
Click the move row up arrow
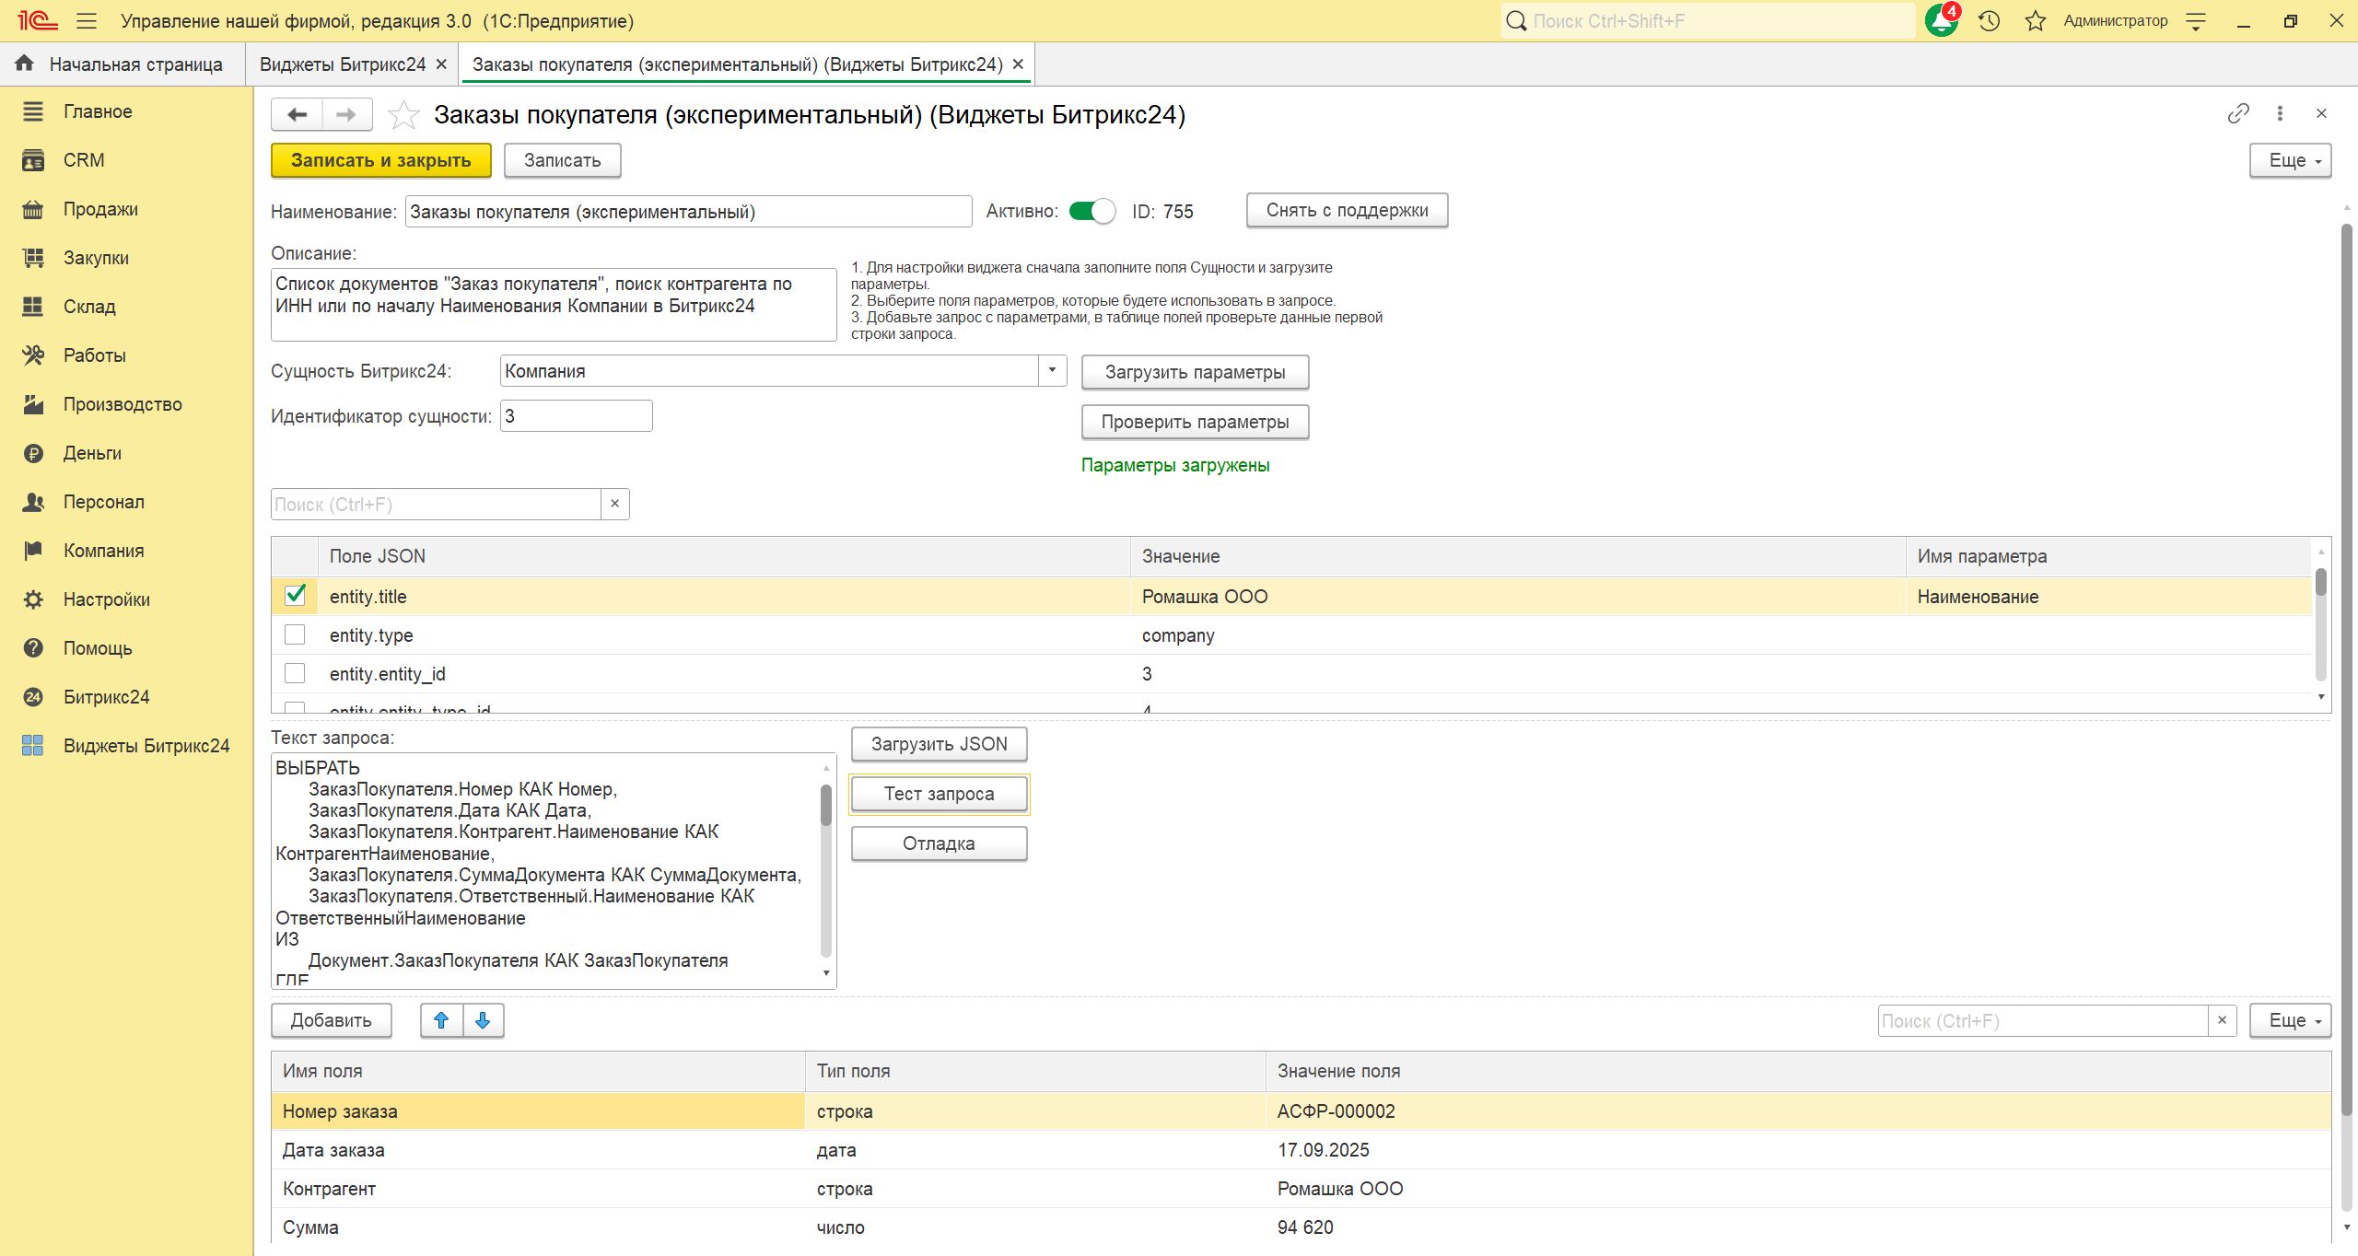click(441, 1020)
